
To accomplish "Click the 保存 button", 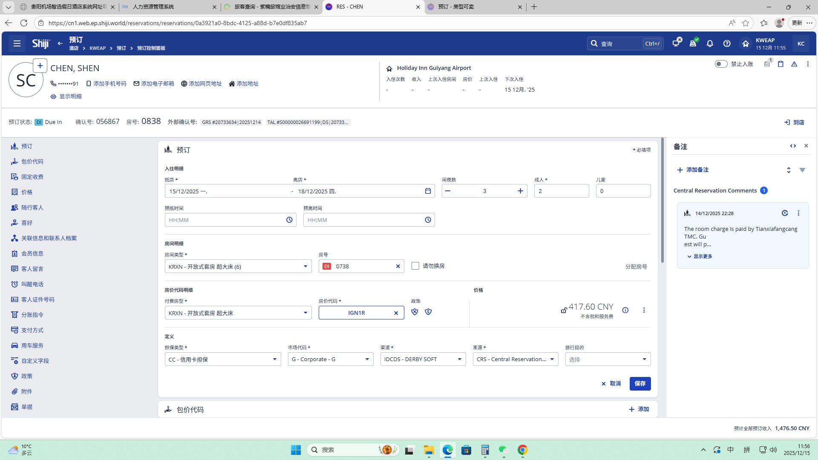I will point(640,384).
